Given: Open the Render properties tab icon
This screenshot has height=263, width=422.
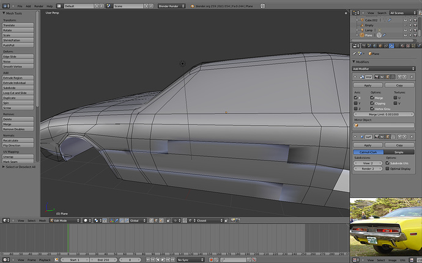Looking at the screenshot, I should coord(364,46).
